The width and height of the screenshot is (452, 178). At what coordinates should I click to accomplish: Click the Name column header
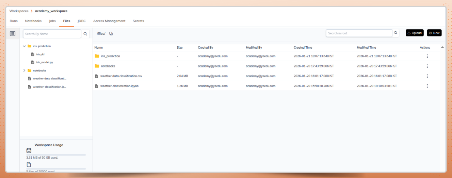coord(99,48)
